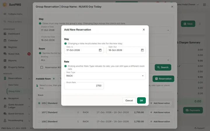Image resolution: width=210 pixels, height=131 pixels.
Task: Confirm with the OK button
Action: click(x=141, y=100)
